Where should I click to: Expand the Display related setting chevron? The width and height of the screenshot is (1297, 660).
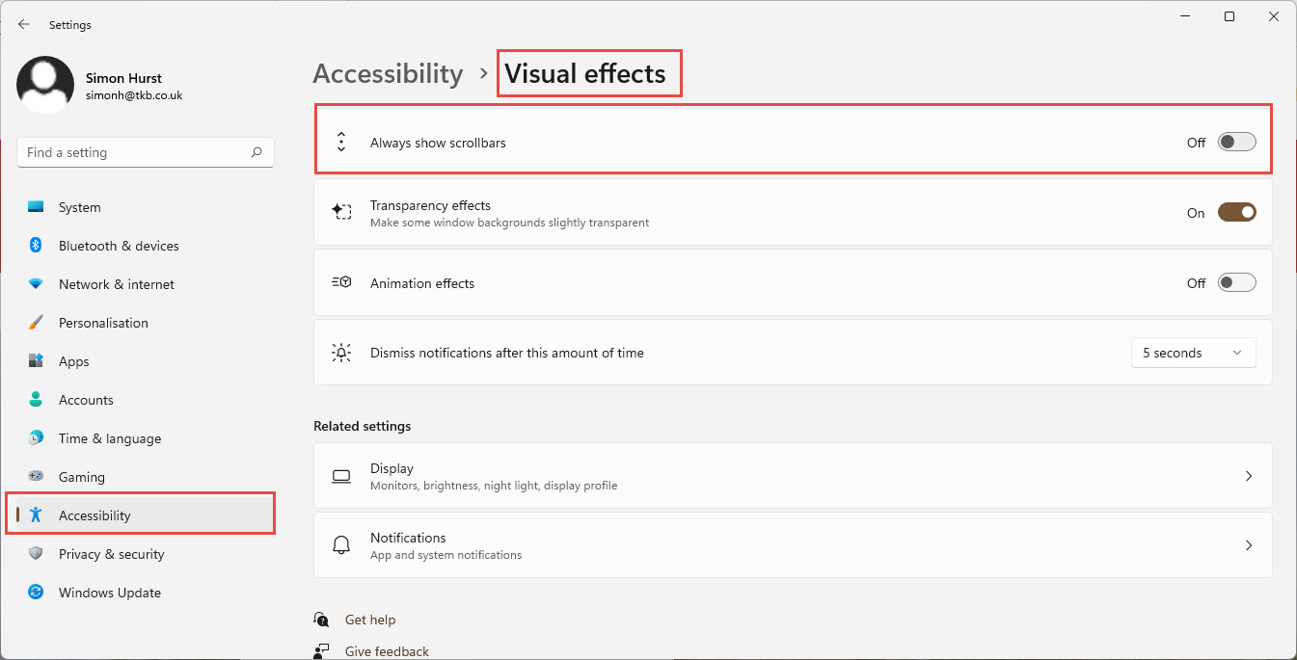[1249, 476]
